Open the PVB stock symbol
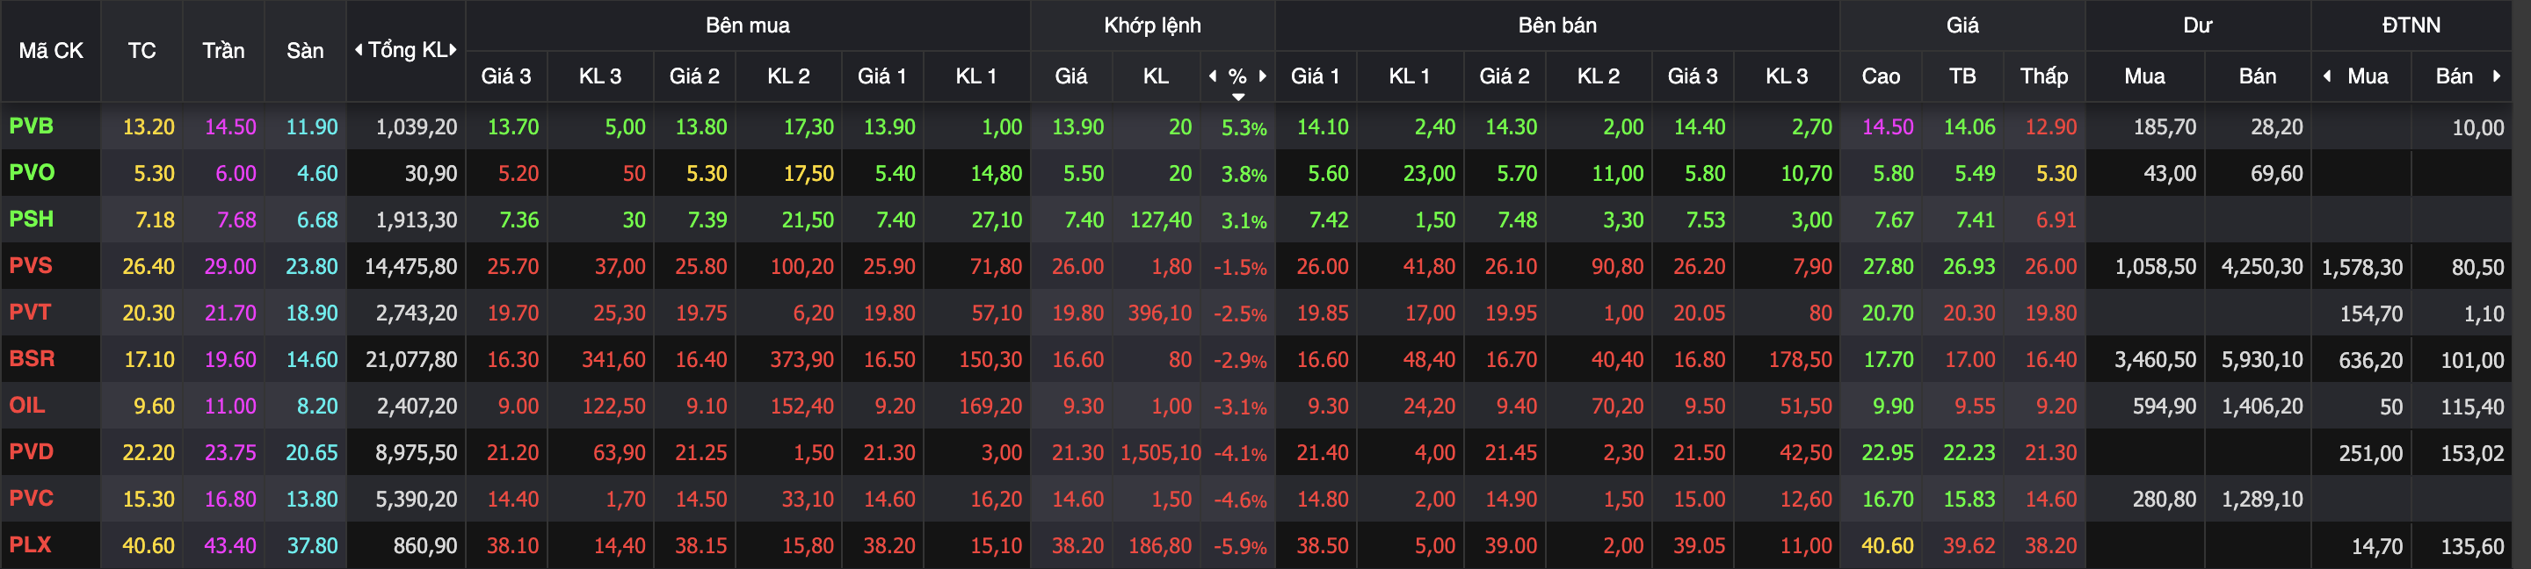 [x=32, y=126]
